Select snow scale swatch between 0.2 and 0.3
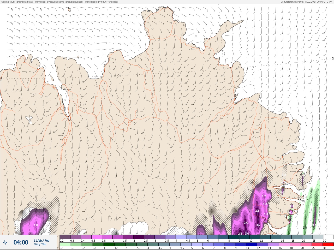Image resolution: width=334 pixels, height=250 pixels. tap(65, 237)
